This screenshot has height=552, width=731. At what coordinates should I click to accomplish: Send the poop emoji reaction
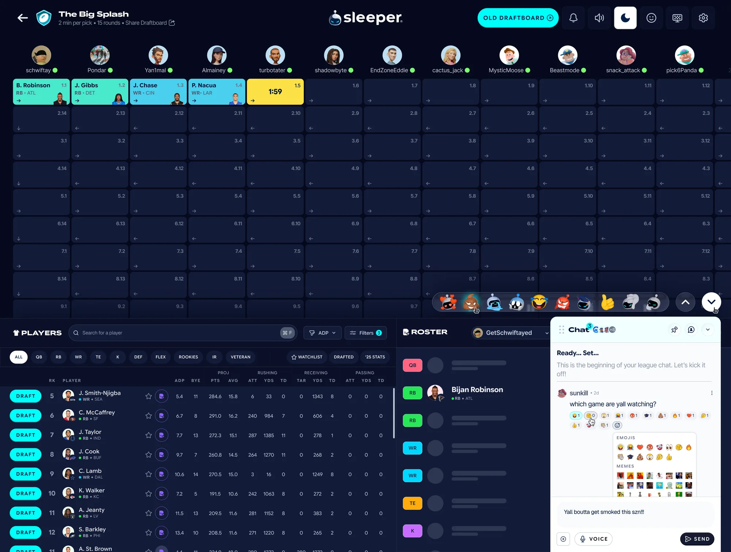pos(471,302)
